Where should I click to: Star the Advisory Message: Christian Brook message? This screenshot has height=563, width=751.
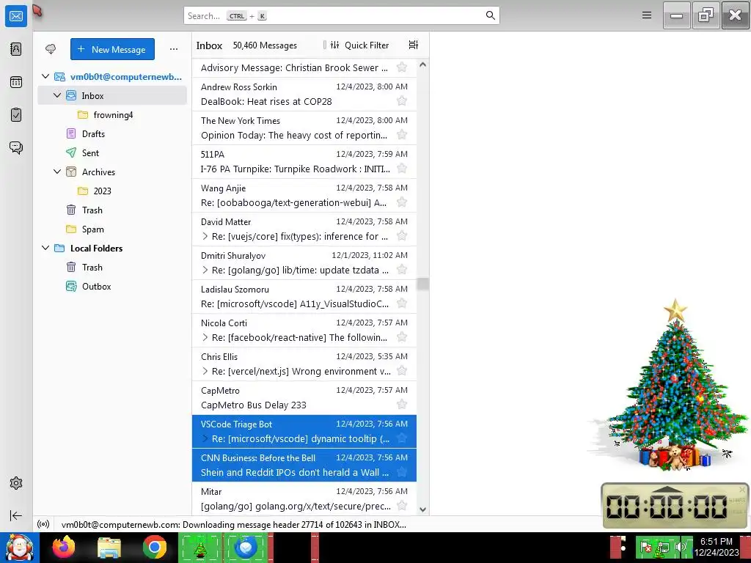(402, 67)
